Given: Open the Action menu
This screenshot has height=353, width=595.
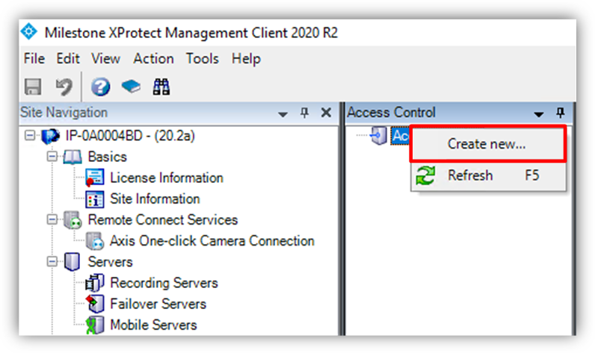Looking at the screenshot, I should point(153,59).
